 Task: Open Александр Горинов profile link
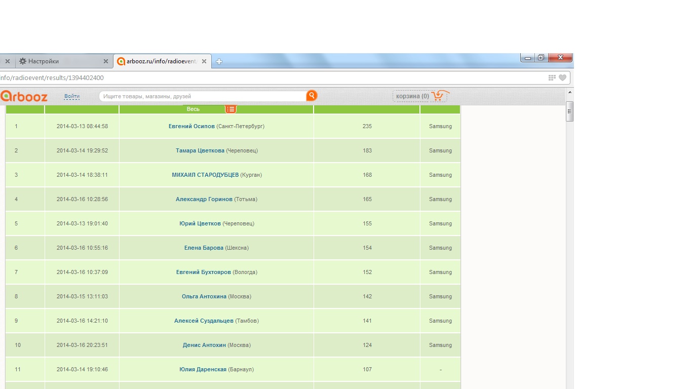pyautogui.click(x=204, y=199)
